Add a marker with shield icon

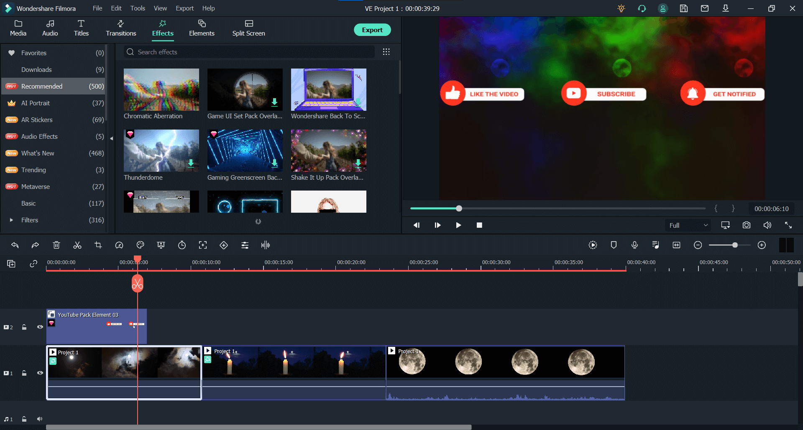pyautogui.click(x=614, y=245)
